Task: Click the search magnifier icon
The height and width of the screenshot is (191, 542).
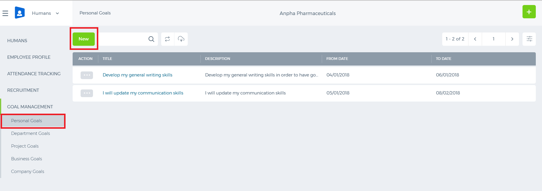Action: tap(151, 39)
